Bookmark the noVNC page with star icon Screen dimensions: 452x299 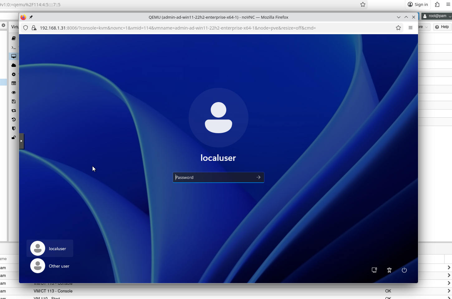tap(398, 28)
